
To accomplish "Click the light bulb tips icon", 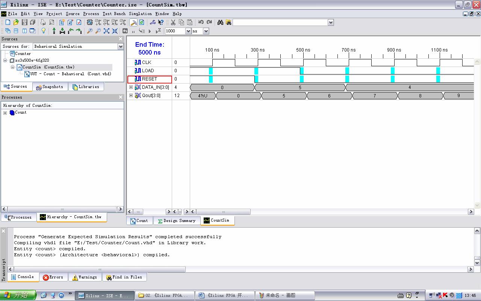I will tap(44, 31).
